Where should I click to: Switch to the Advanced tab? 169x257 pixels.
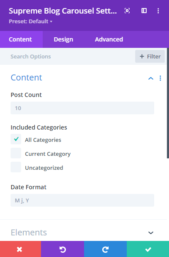(109, 39)
